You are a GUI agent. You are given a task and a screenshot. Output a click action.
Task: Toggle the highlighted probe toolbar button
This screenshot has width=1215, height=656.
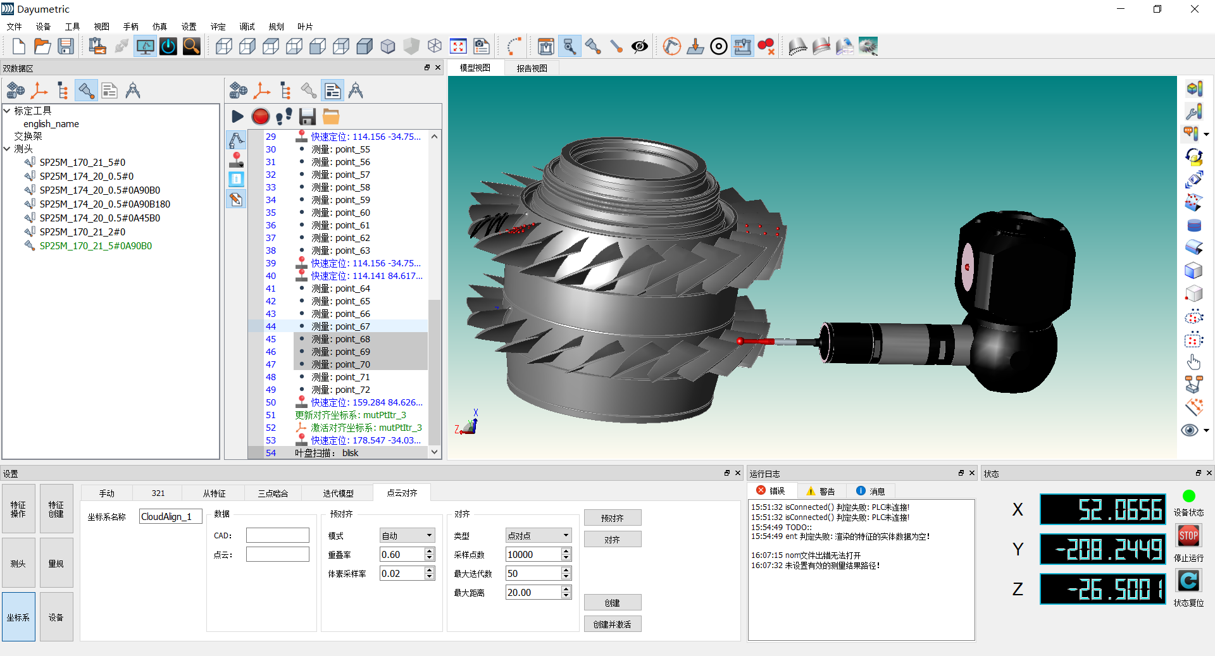pyautogui.click(x=570, y=46)
